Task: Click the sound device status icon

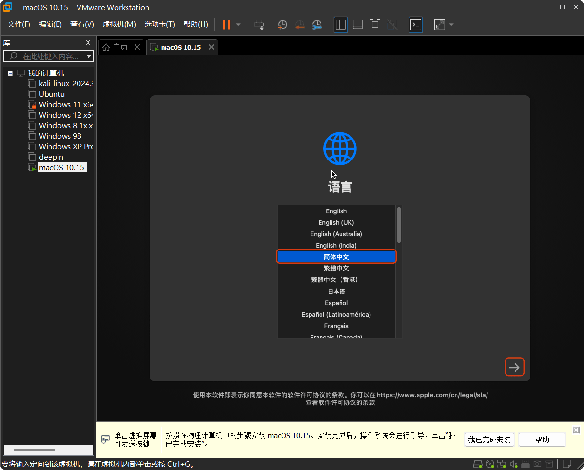Action: (514, 463)
